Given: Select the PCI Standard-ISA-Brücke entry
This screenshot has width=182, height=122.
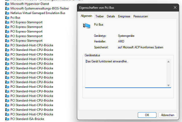Looking at the screenshot, I should (27, 119).
